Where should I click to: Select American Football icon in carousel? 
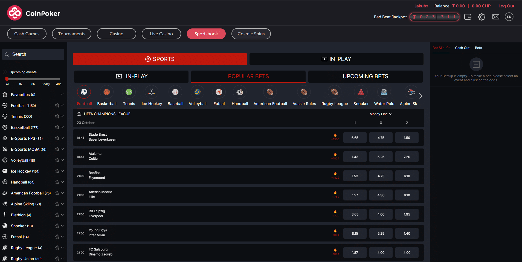(x=270, y=92)
